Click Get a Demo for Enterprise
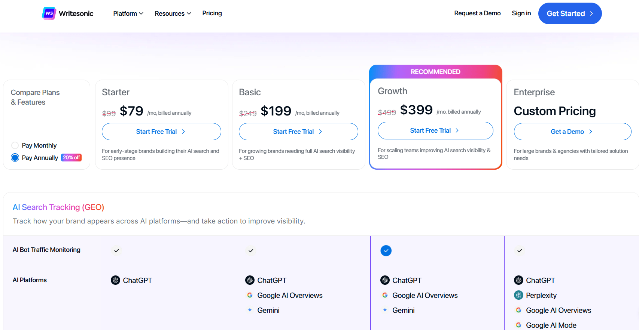The height and width of the screenshot is (330, 639). click(572, 132)
